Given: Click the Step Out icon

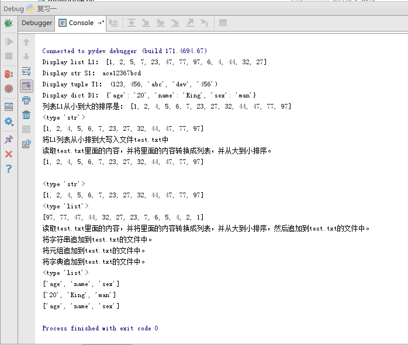Looking at the screenshot, I should [190, 23].
